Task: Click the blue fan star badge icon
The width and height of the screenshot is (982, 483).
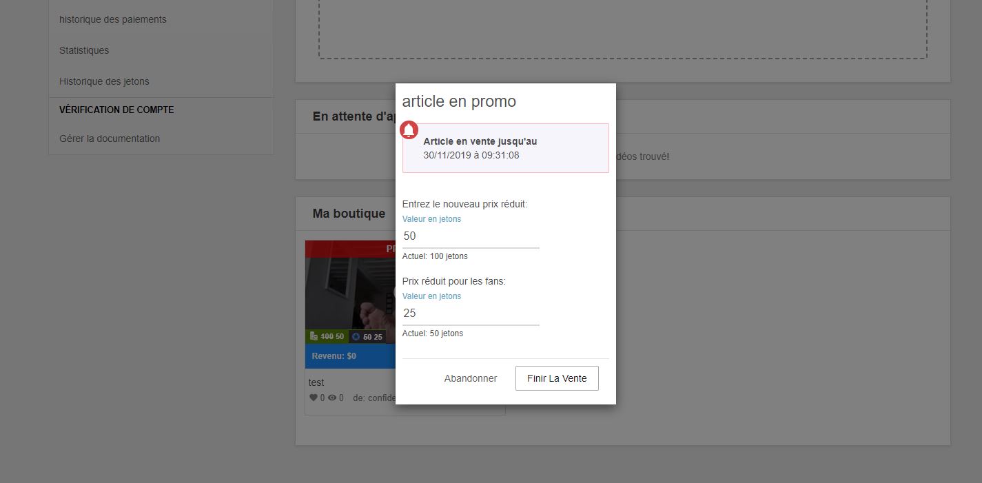Action: (x=356, y=336)
